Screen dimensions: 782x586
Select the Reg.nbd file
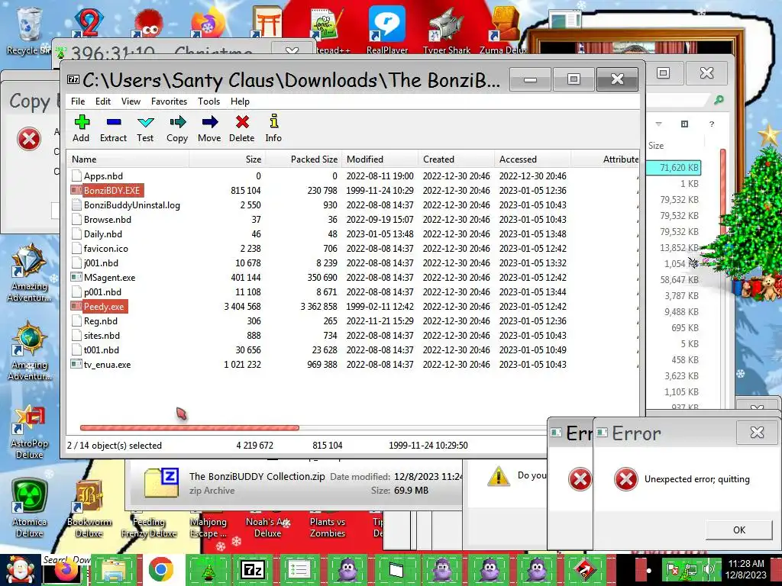pos(100,321)
